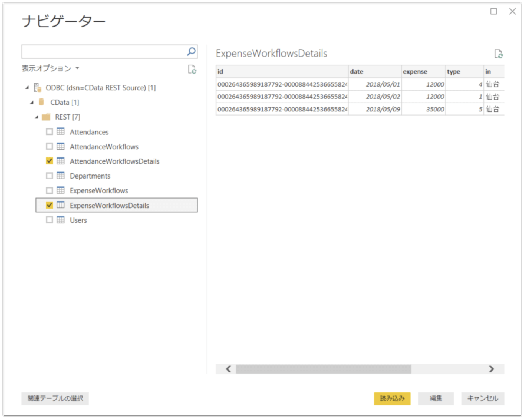The image size is (524, 419).
Task: Select the ODBC (dsn=CData REST Source) node
Action: click(100, 88)
